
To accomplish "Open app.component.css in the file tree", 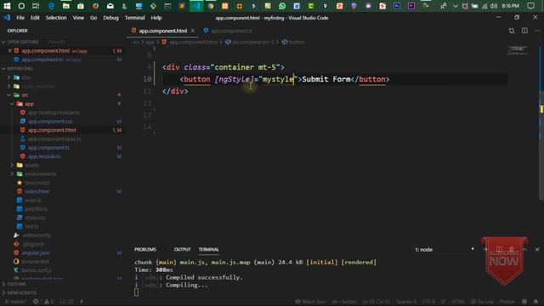I will 50,121.
